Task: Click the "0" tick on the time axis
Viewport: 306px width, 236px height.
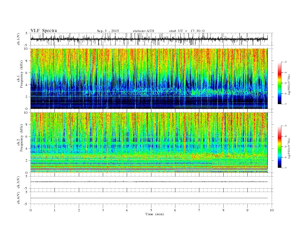Action: pos(31,210)
